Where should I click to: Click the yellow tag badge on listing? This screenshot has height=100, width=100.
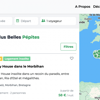pos(1,59)
